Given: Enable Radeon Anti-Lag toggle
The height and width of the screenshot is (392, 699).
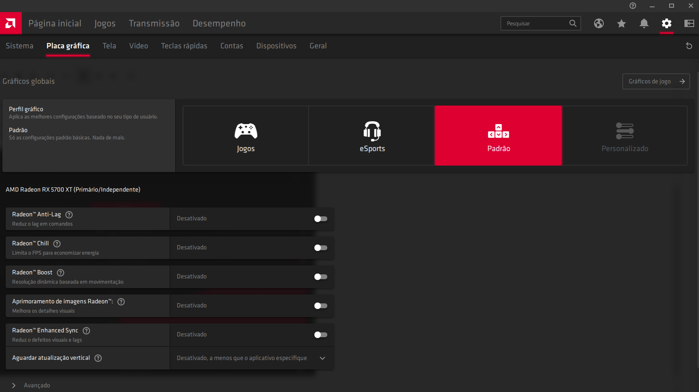Looking at the screenshot, I should [321, 219].
